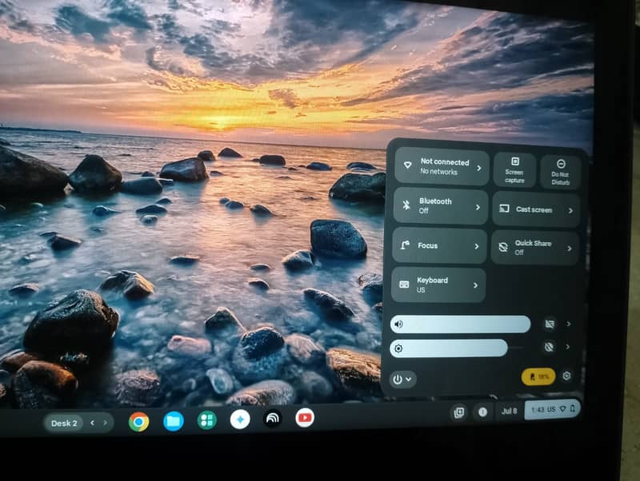Open the white star-icon app on the shelf
This screenshot has width=640, height=481.
(x=240, y=419)
